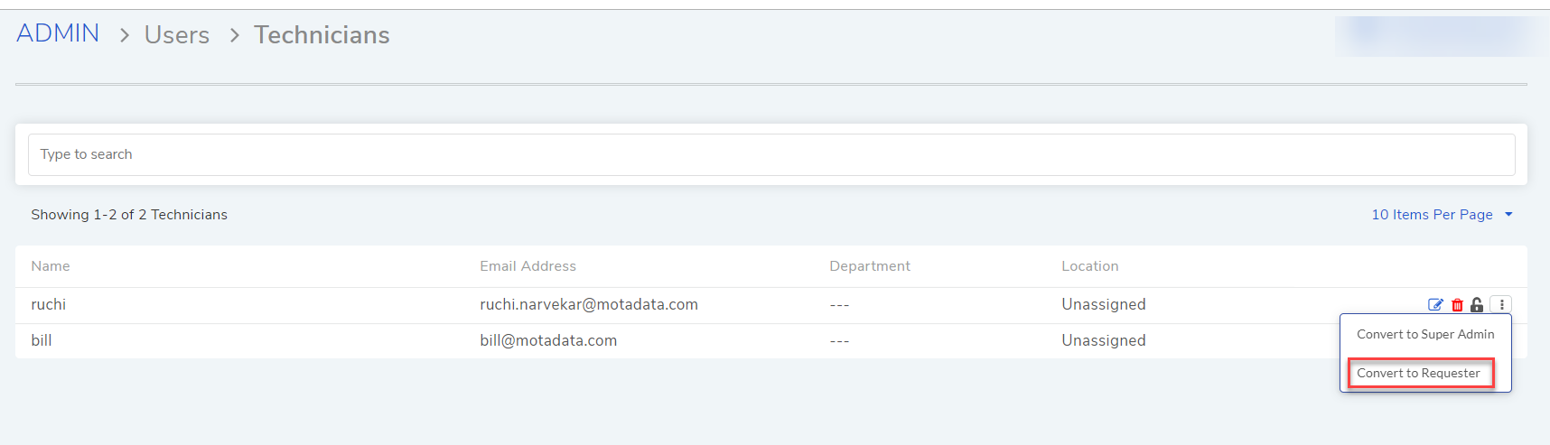Choose Convert to Super Admin
This screenshot has width=1550, height=445.
pyautogui.click(x=1425, y=334)
